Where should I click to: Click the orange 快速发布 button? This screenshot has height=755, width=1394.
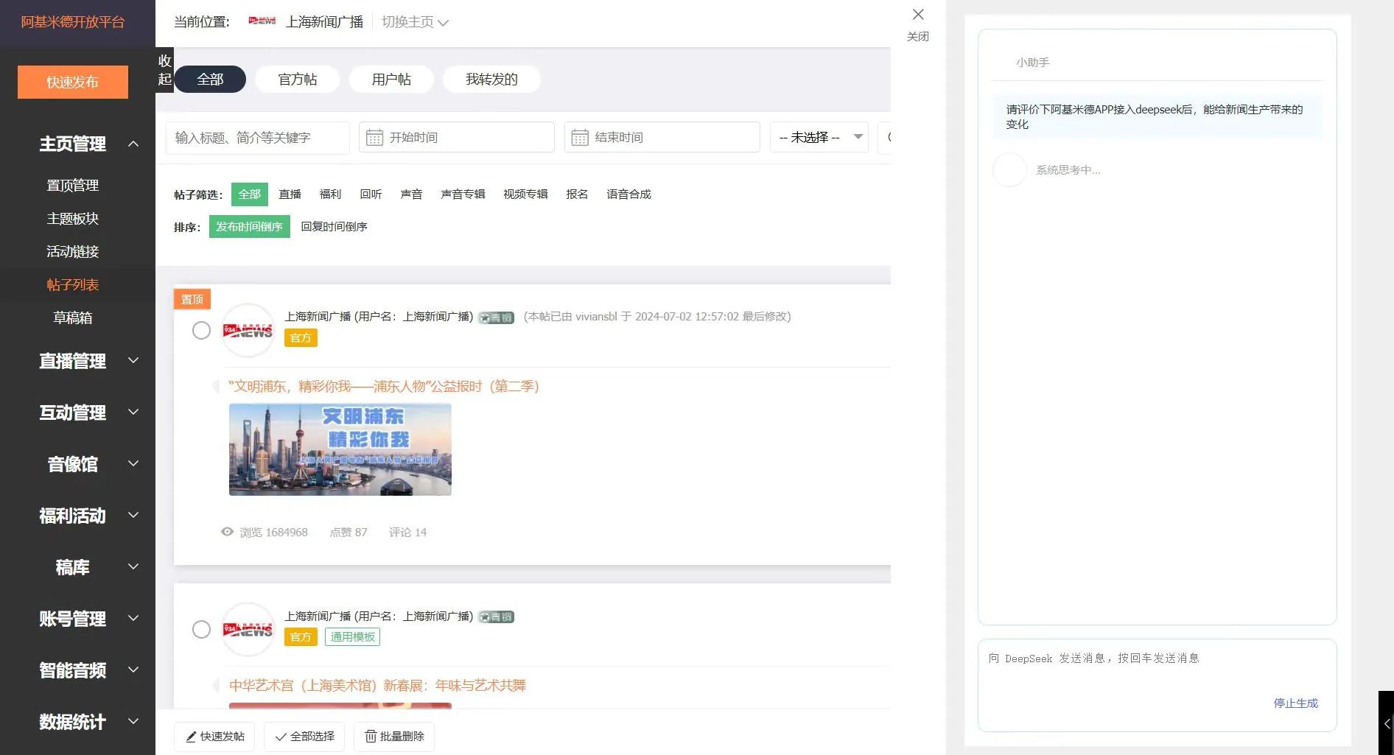pos(72,82)
